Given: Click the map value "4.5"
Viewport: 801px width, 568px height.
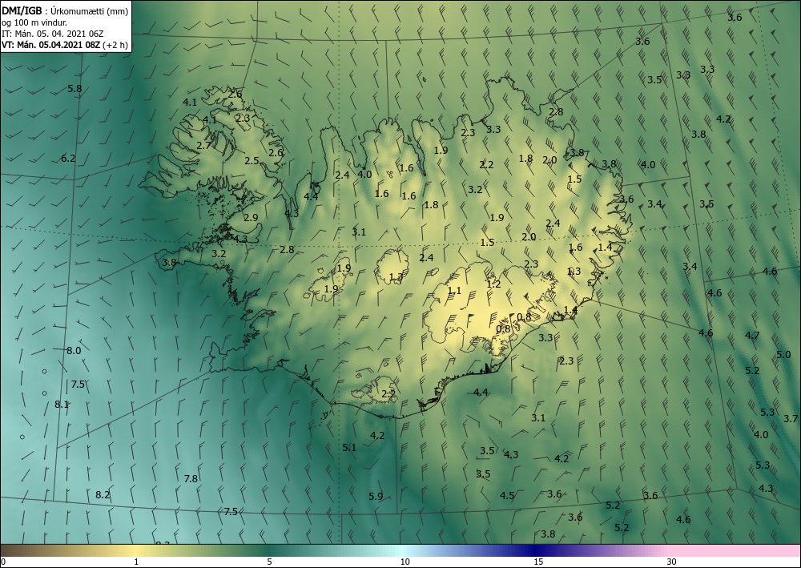Looking at the screenshot, I should (x=507, y=495).
